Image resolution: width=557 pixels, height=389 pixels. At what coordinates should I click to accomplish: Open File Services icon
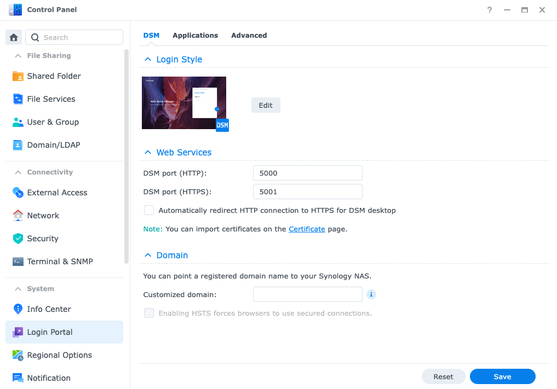18,99
